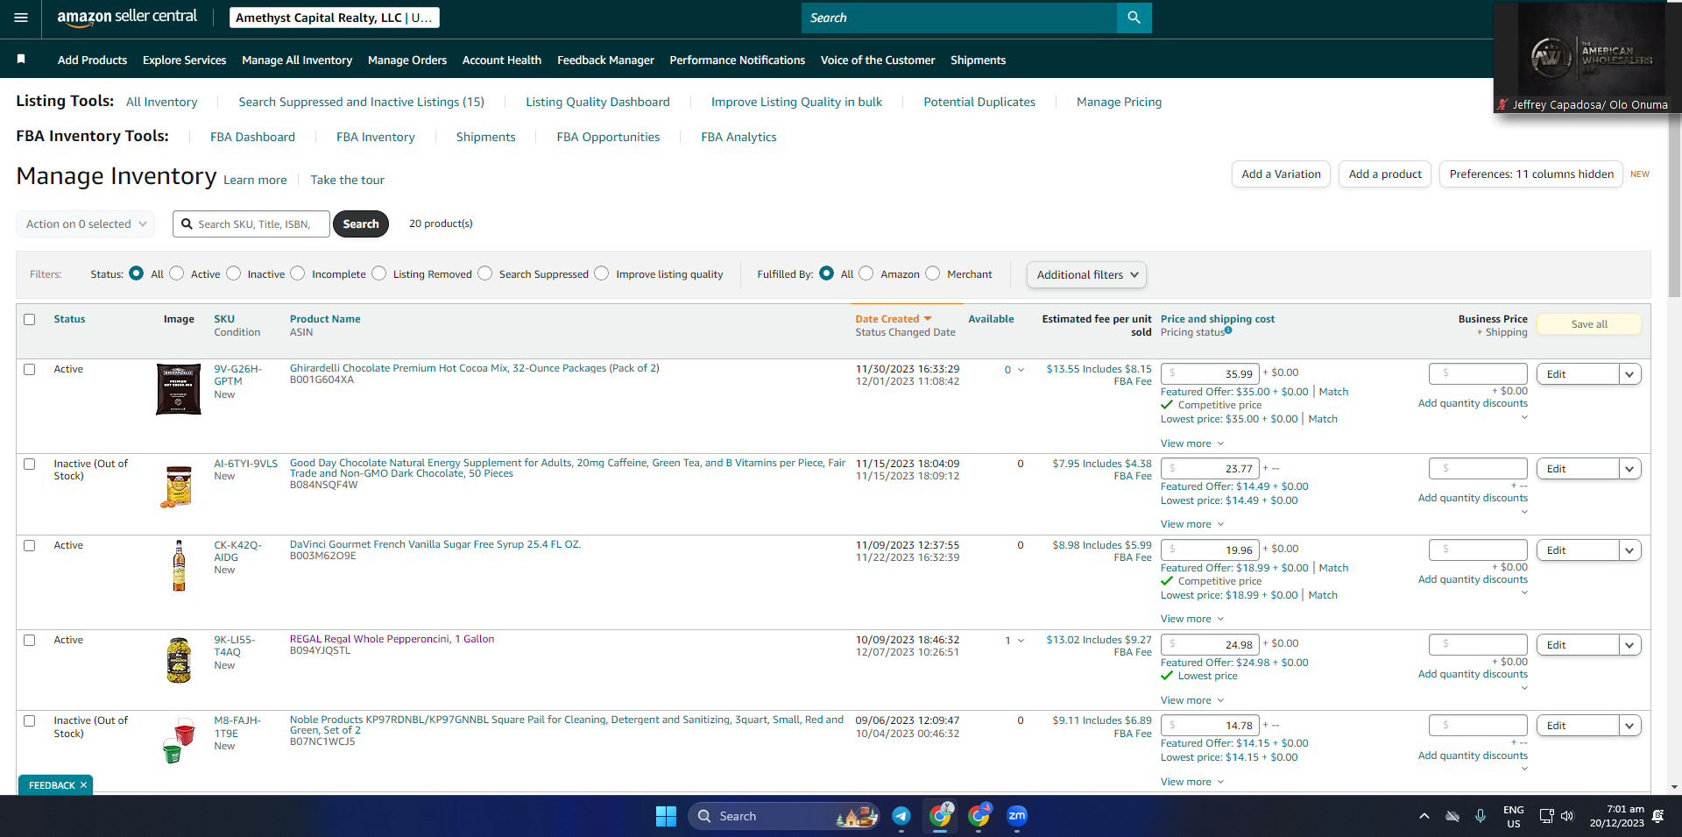Open the DaVinci Vanilla Syrup product thumbnail
The width and height of the screenshot is (1682, 837).
pyautogui.click(x=179, y=565)
